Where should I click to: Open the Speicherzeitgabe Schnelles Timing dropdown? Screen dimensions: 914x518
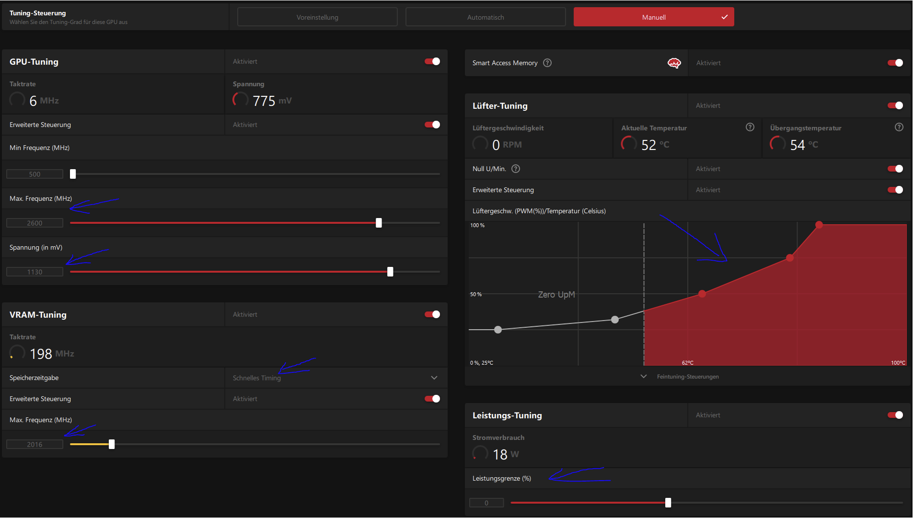pyautogui.click(x=336, y=378)
